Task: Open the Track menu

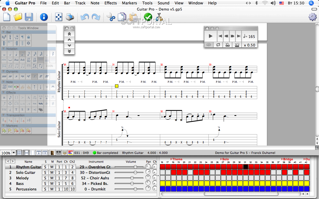Action: pos(80,3)
